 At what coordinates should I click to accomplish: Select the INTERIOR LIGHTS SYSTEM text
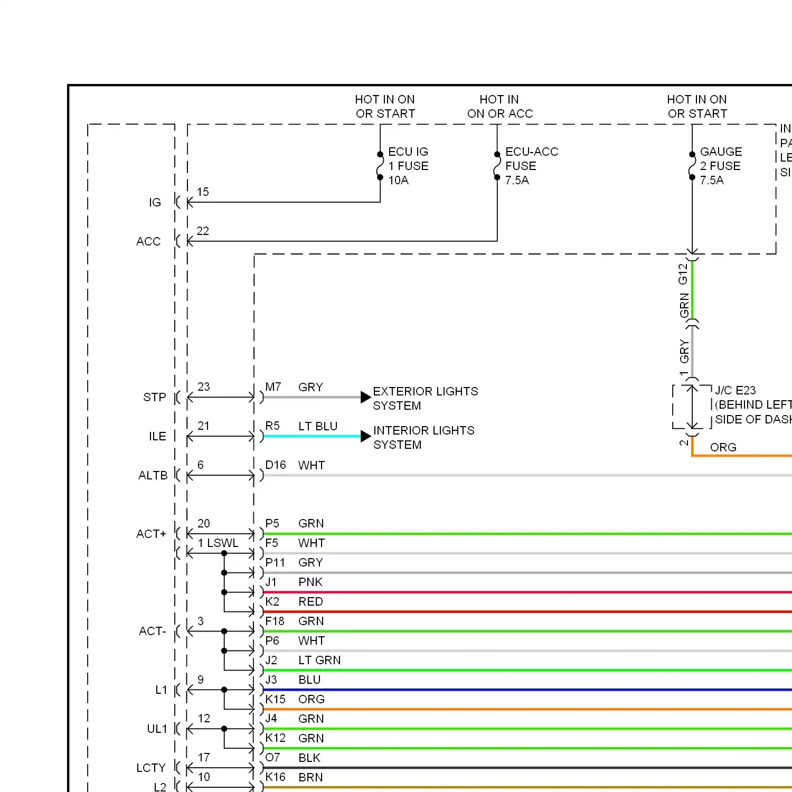[424, 437]
